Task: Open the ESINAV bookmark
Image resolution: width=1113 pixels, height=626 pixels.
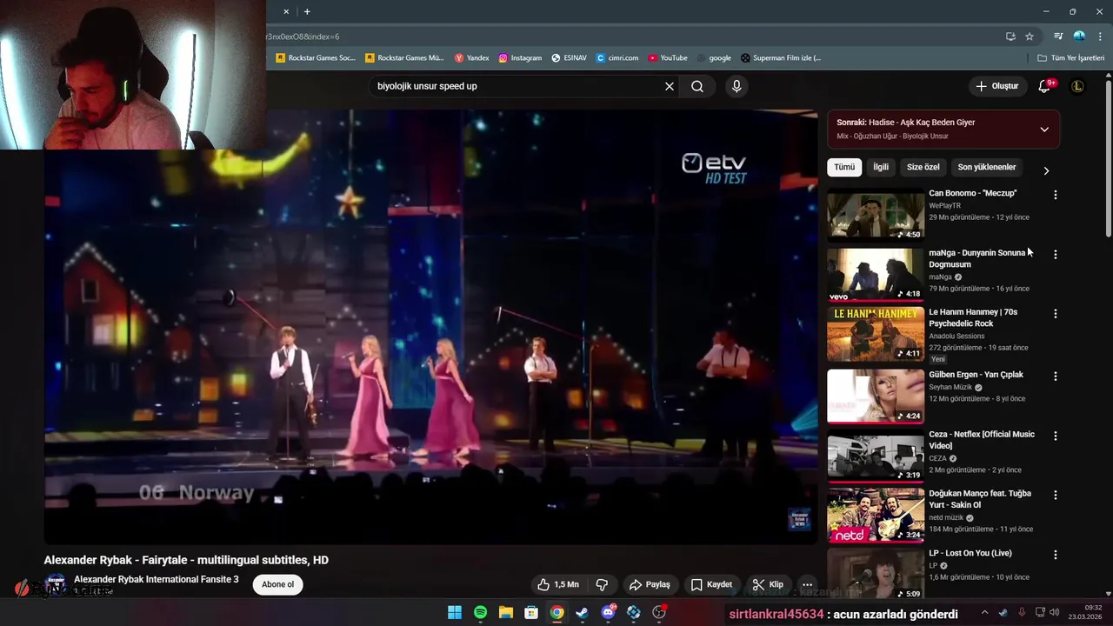Action: 570,58
